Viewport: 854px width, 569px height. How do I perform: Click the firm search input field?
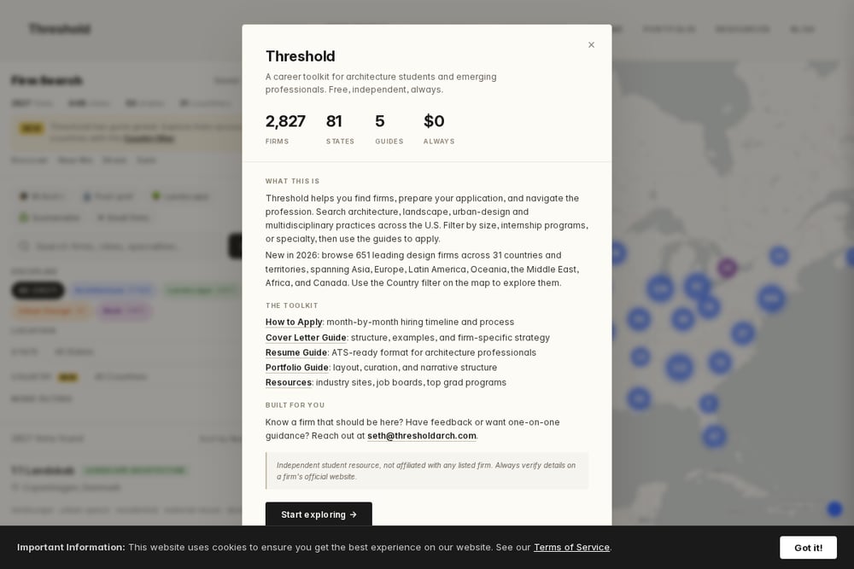pos(119,247)
